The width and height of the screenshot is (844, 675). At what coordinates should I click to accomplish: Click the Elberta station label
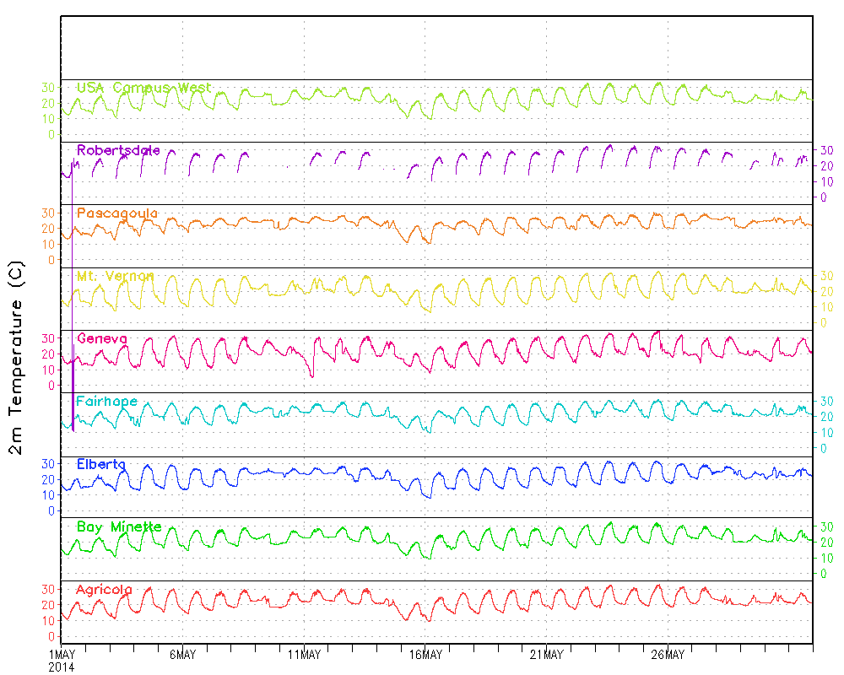pos(101,464)
